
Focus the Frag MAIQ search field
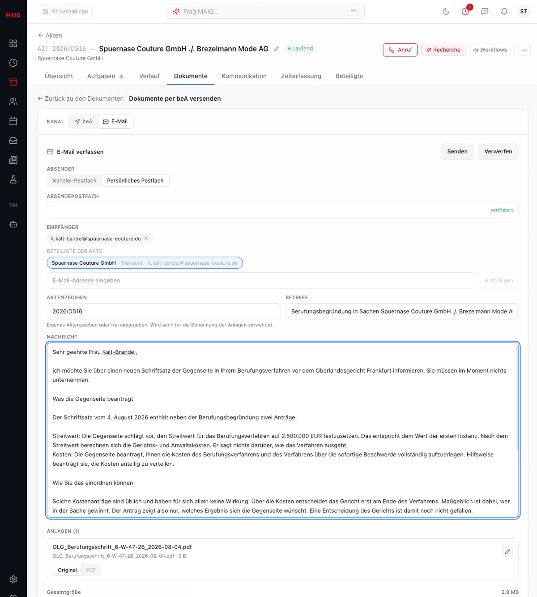pos(266,12)
